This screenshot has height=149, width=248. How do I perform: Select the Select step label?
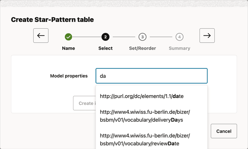tap(105, 48)
